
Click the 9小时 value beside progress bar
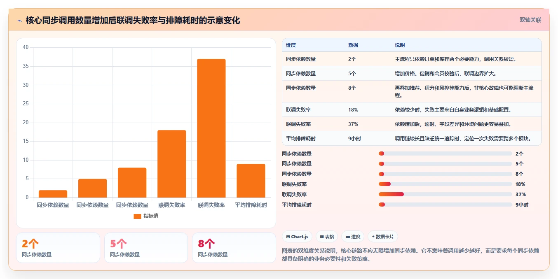click(522, 205)
